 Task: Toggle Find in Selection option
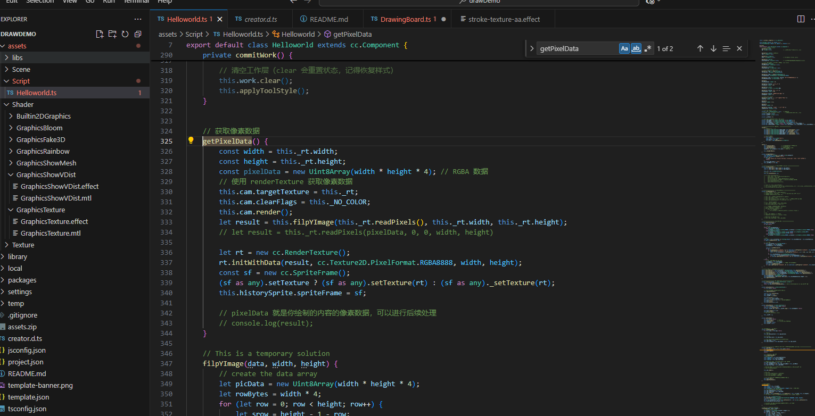(727, 48)
